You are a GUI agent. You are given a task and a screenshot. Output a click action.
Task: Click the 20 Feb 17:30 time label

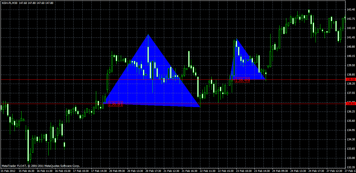pos(153,171)
